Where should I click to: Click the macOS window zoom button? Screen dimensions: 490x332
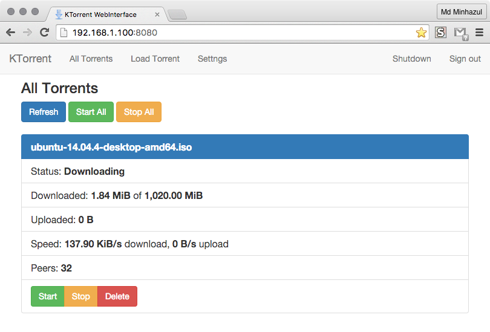[35, 11]
